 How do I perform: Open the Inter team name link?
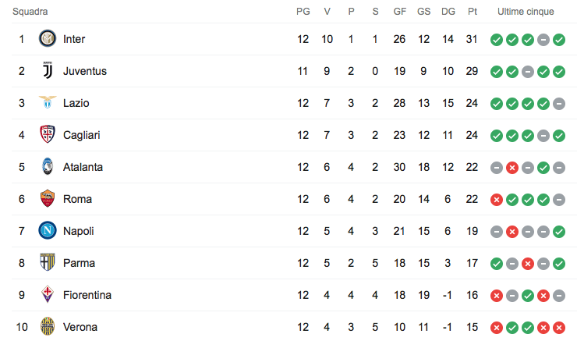tap(74, 39)
